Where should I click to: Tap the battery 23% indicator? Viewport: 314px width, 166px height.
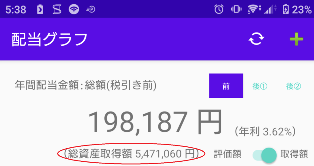click(x=297, y=9)
